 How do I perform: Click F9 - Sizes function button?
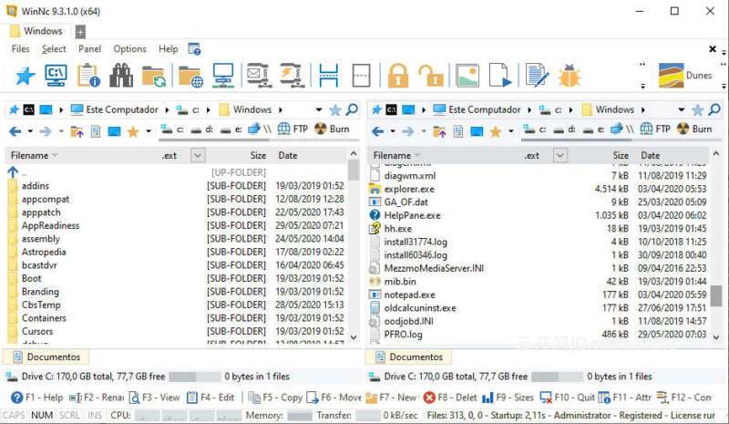508,398
